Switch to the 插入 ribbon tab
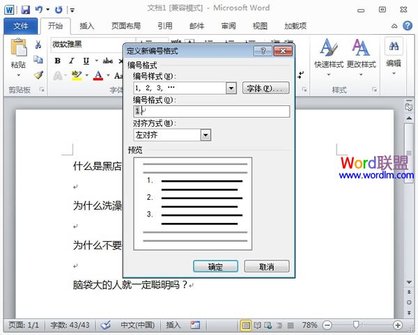The width and height of the screenshot is (418, 335). (87, 26)
